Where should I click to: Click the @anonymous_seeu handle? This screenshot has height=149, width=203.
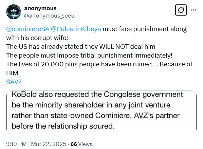coord(49,16)
